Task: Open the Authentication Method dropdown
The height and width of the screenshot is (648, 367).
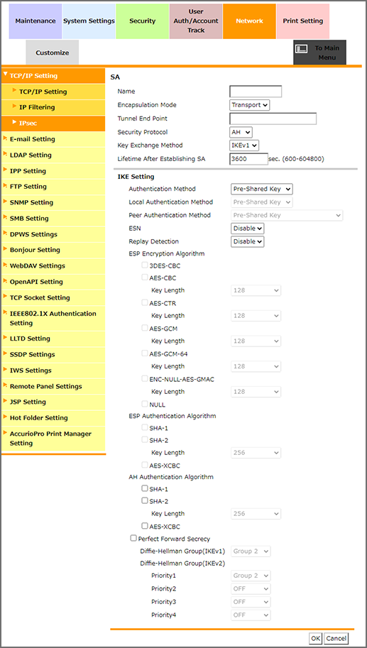Action: pyautogui.click(x=261, y=189)
